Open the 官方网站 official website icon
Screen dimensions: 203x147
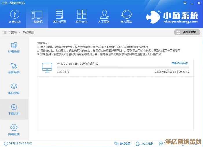[x=126, y=16]
